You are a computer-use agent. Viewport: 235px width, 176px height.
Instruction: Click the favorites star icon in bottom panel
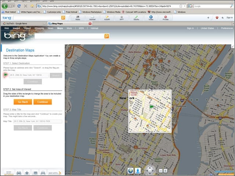27,173
